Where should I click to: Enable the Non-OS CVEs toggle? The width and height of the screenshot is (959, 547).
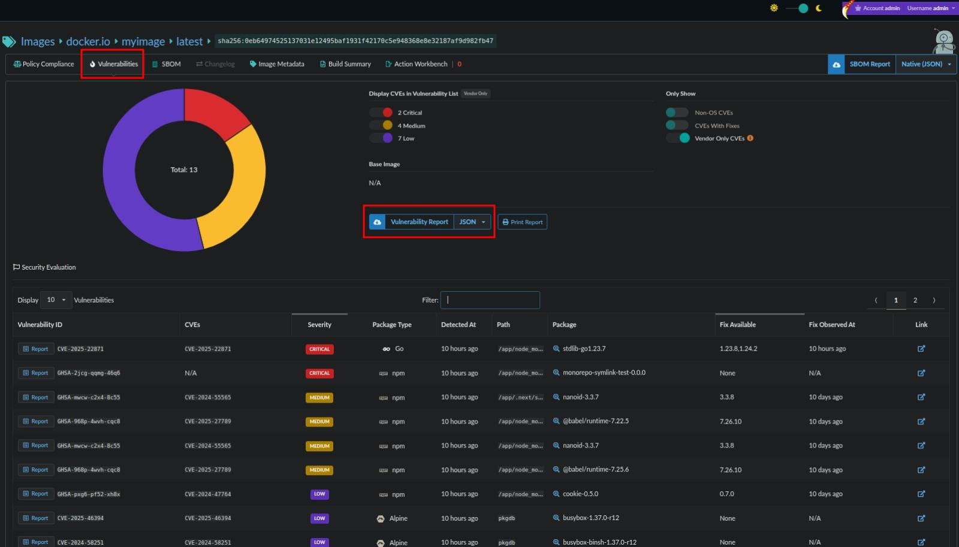point(677,112)
